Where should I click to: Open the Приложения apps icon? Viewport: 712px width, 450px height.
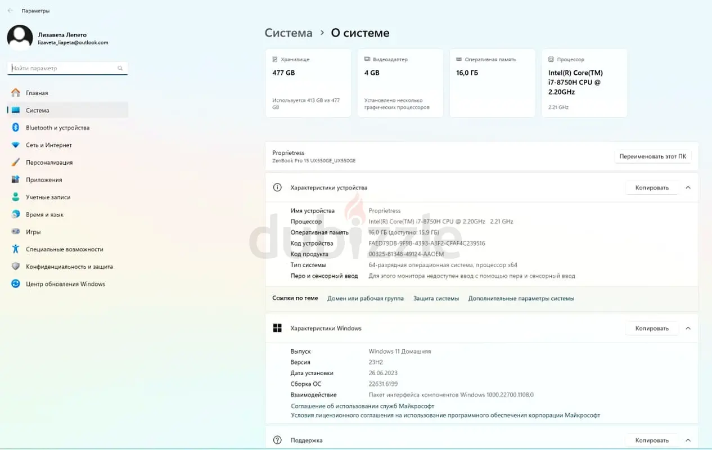coord(16,180)
